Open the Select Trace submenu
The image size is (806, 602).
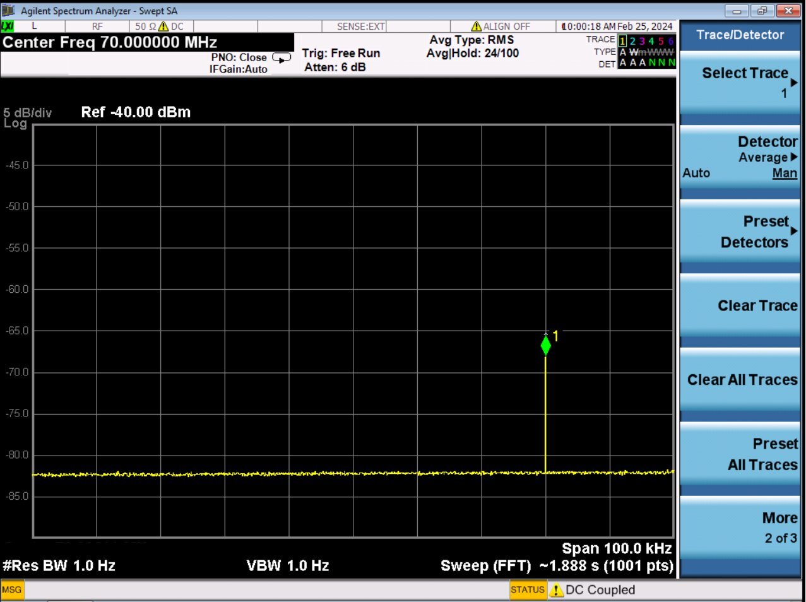(740, 82)
